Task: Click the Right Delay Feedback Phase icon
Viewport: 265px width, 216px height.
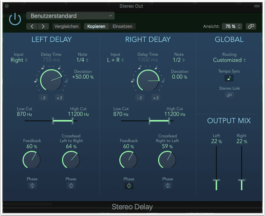Action: coord(129,185)
